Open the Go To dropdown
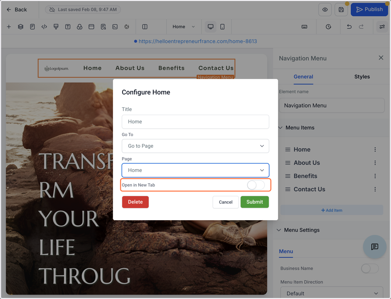This screenshot has height=299, width=391. (195, 146)
